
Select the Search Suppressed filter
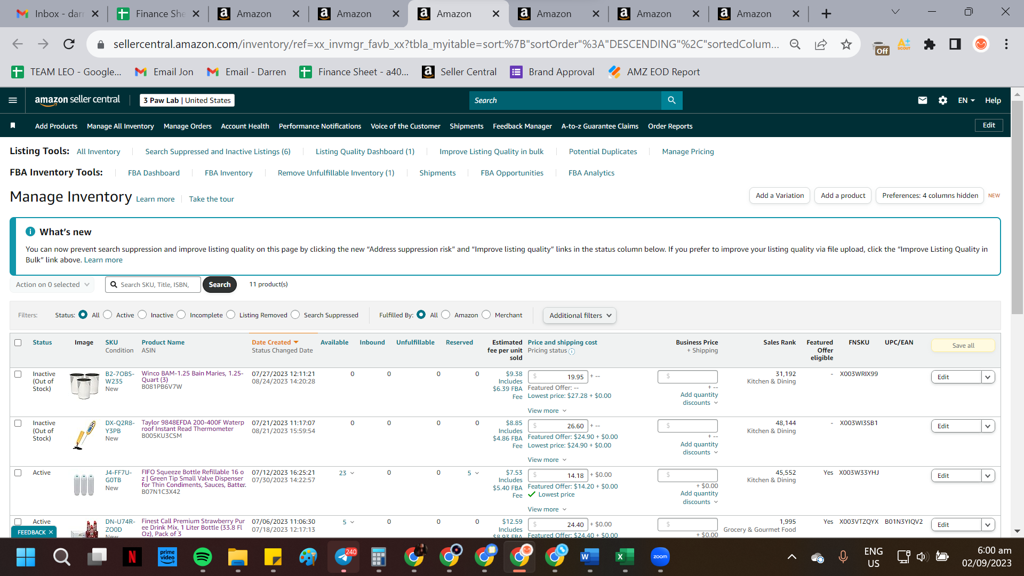[x=295, y=315]
